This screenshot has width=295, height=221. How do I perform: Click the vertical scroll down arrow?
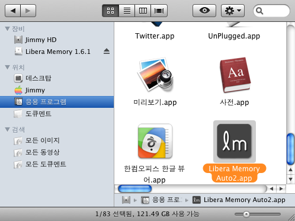(x=290, y=180)
